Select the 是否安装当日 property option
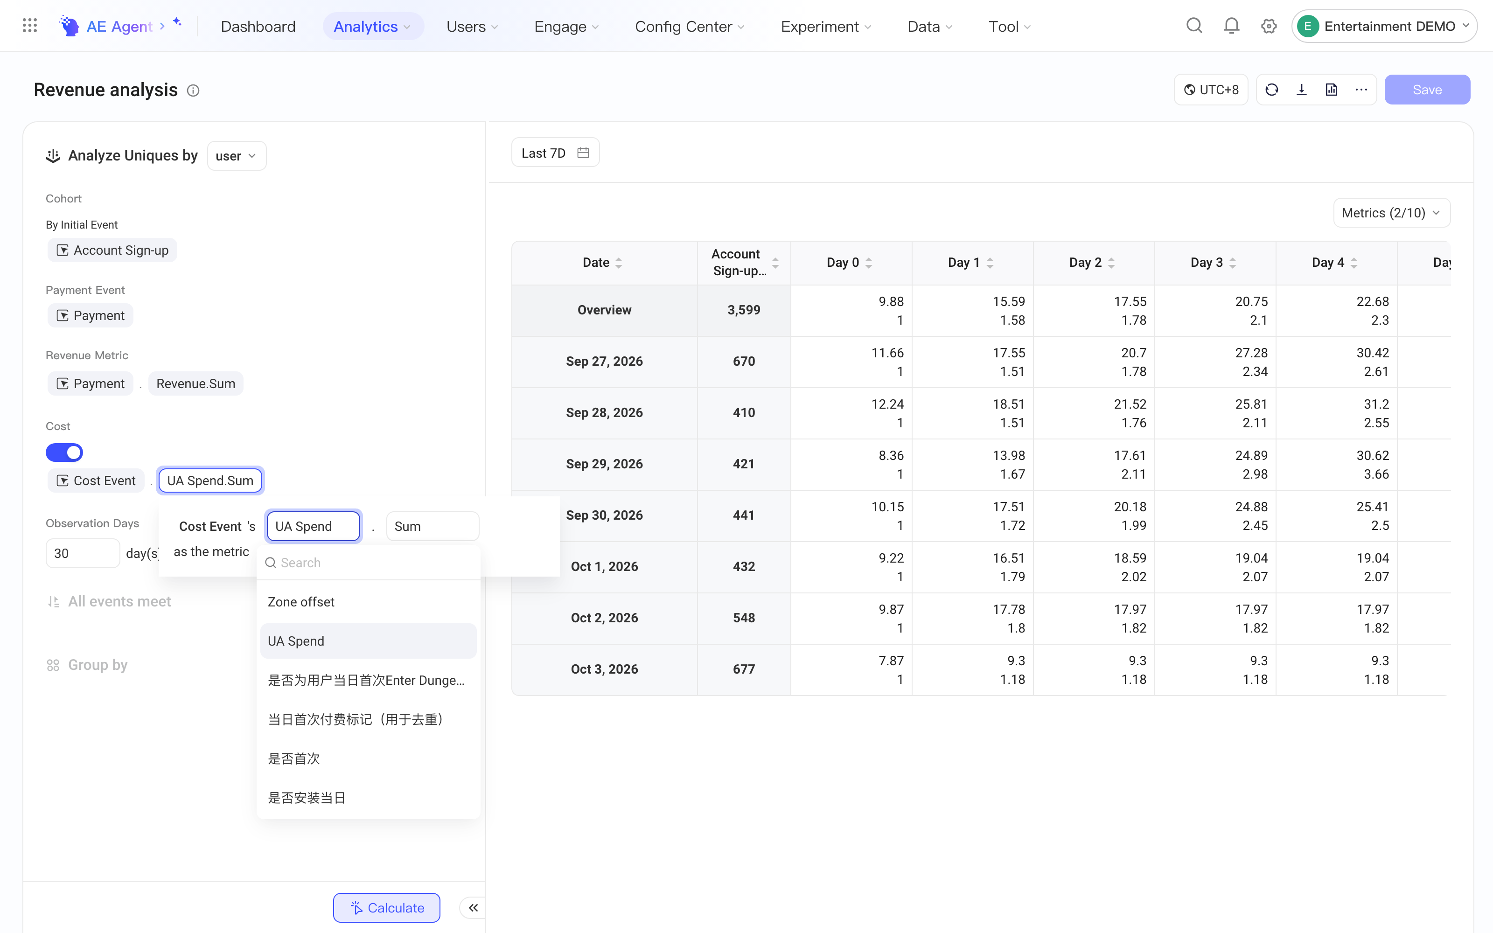The height and width of the screenshot is (933, 1493). (x=368, y=797)
